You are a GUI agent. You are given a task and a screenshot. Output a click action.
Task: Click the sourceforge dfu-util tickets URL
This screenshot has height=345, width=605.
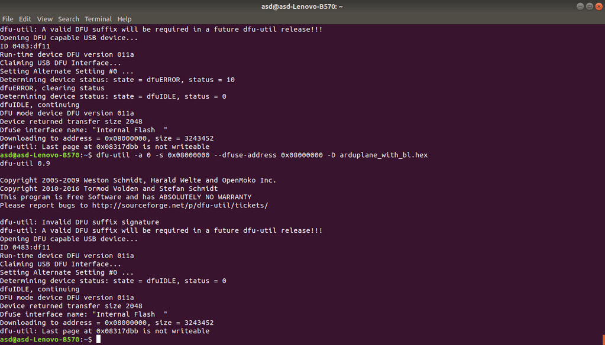(180, 206)
